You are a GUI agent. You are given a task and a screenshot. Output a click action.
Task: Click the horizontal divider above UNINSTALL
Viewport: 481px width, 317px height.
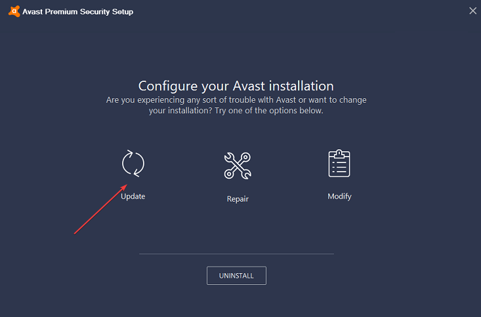pos(236,253)
